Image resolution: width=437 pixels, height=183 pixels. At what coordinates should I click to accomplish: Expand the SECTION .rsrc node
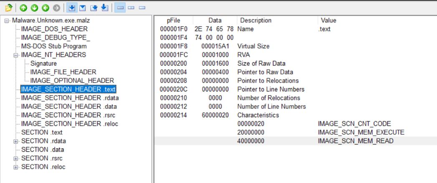(16, 158)
